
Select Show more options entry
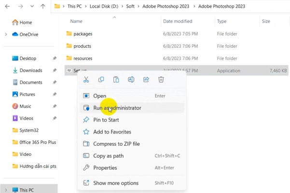click(x=115, y=183)
